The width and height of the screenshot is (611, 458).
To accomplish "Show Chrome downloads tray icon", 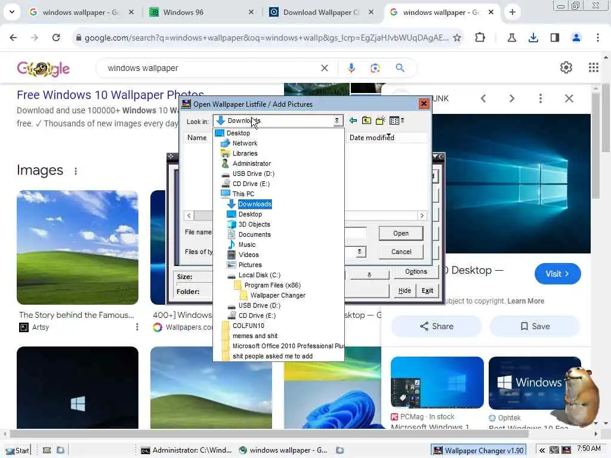I will (533, 38).
